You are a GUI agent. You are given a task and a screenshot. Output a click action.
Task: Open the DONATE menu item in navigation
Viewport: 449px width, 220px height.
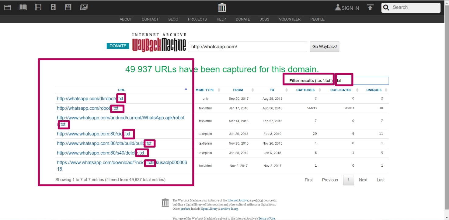coord(243,19)
